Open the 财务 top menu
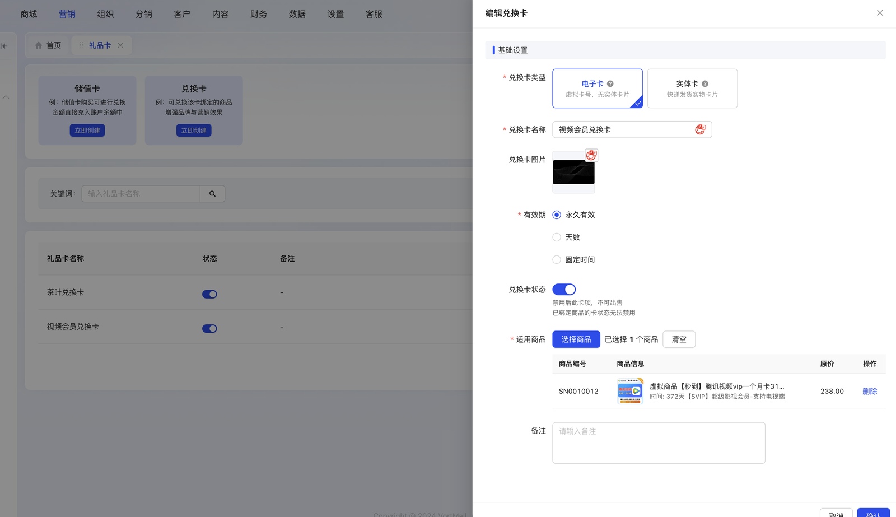Screen dimensions: 896x517 click(259, 14)
